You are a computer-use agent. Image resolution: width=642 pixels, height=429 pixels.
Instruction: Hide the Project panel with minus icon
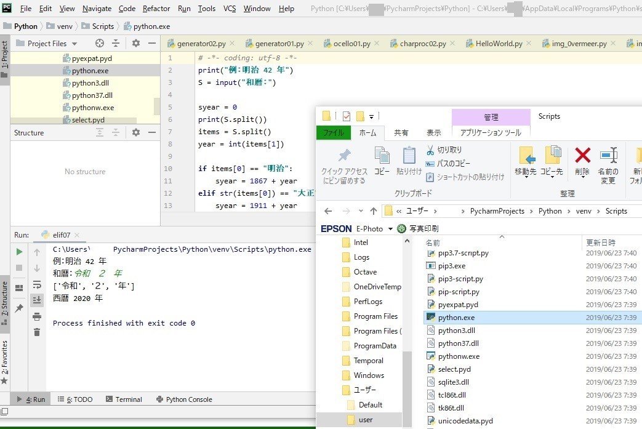(x=152, y=43)
